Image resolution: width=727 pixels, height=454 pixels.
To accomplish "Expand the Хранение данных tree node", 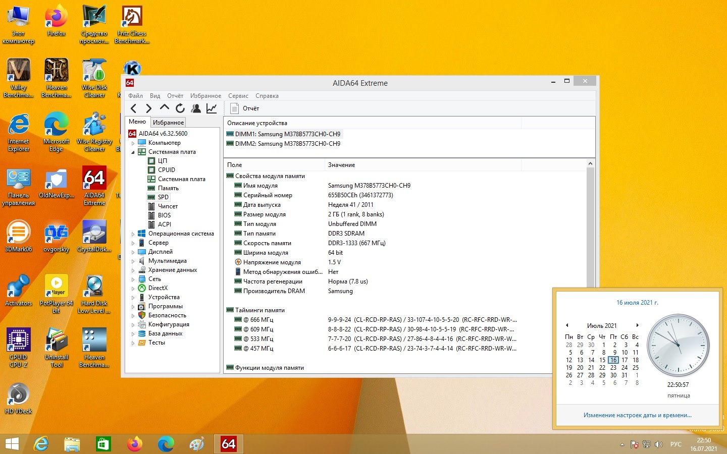I will [x=133, y=270].
